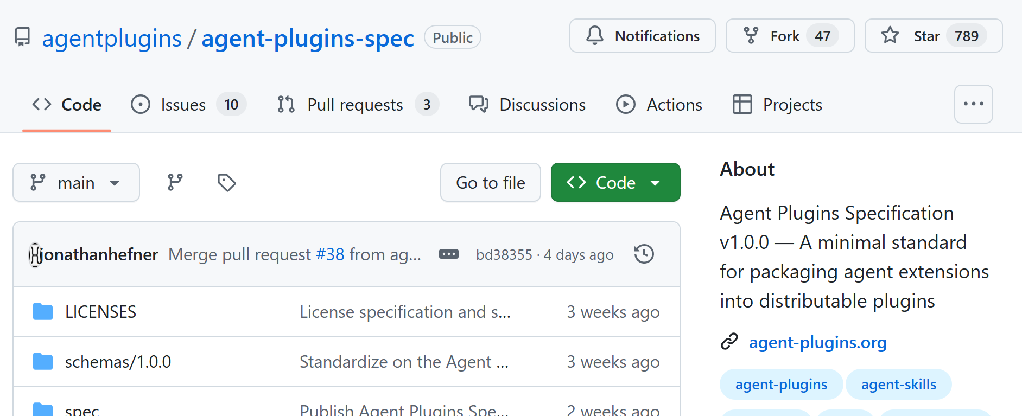This screenshot has height=416, width=1022.
Task: Open the agent-plugins.org website link
Action: pyautogui.click(x=818, y=342)
